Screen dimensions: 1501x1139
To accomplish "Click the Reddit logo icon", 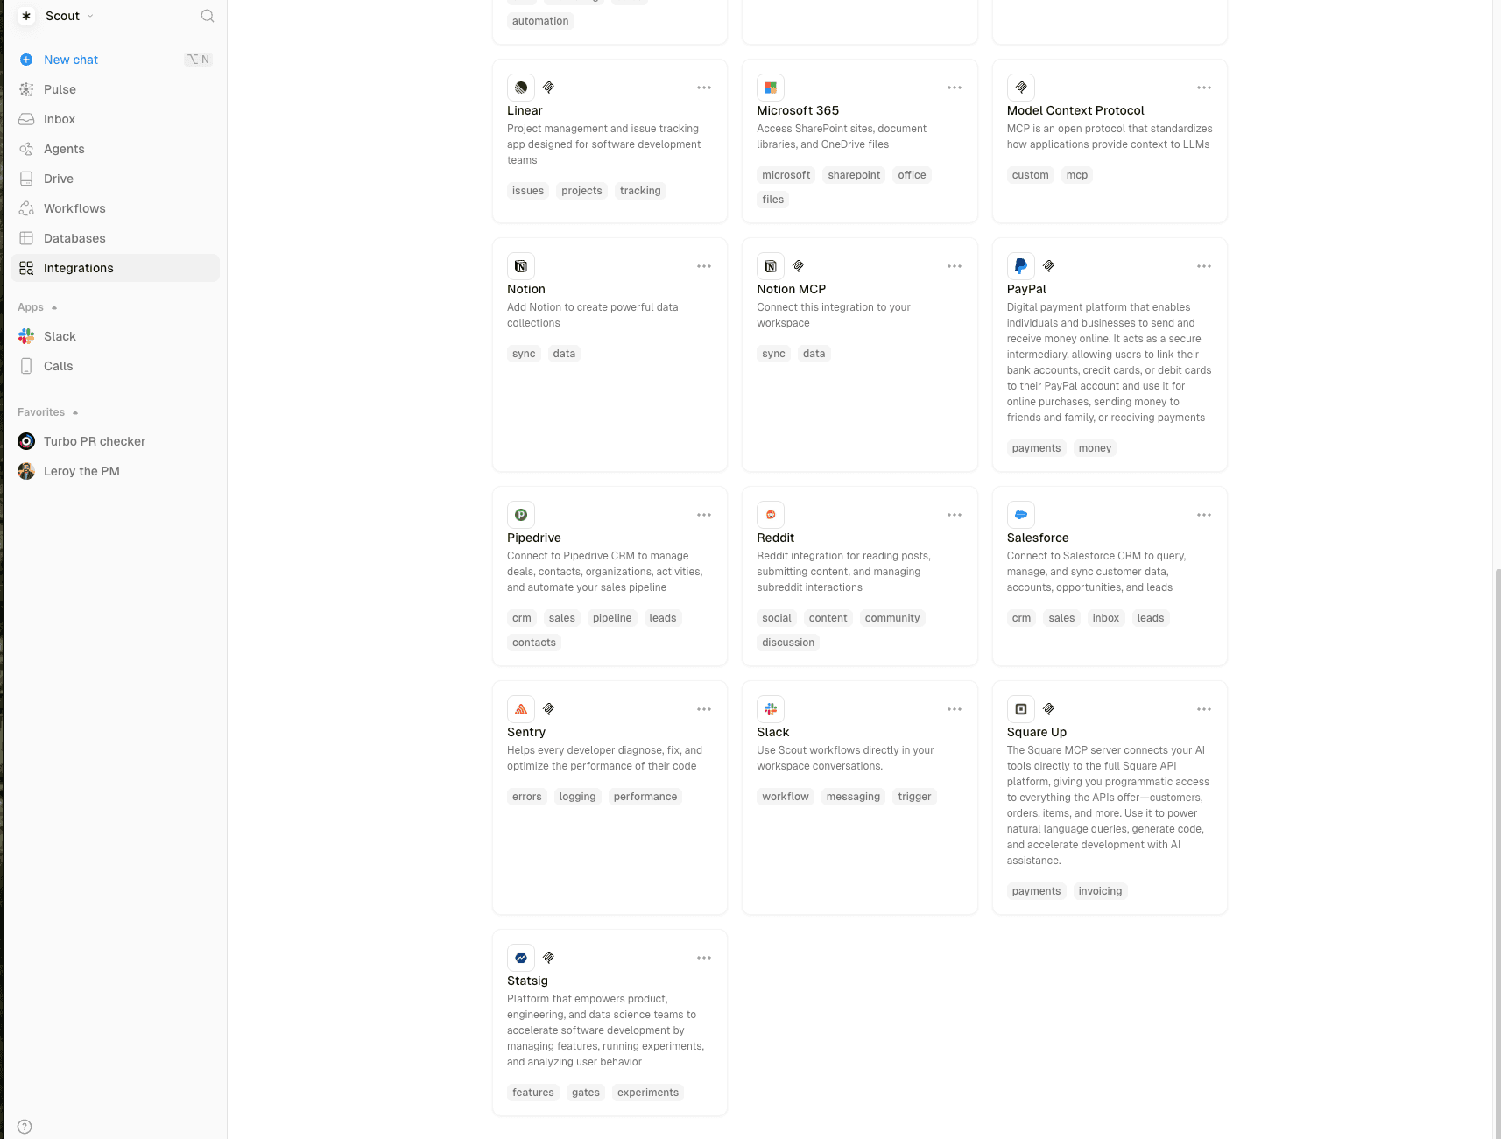I will [x=771, y=515].
